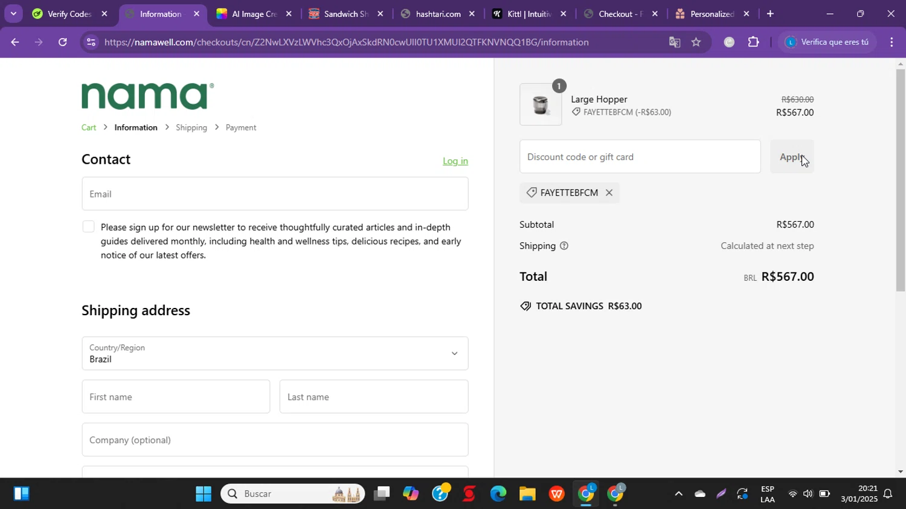The height and width of the screenshot is (509, 906).
Task: Open the OneDrive cloud tray icon
Action: point(700,494)
